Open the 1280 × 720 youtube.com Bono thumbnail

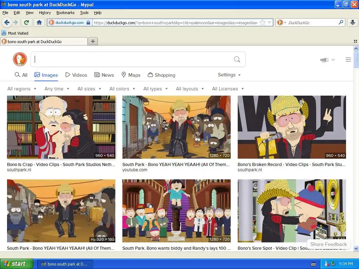click(176, 127)
